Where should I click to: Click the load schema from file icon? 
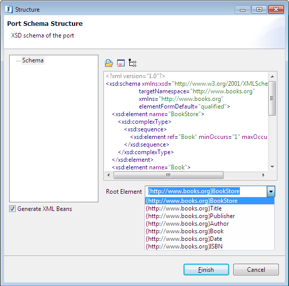pyautogui.click(x=109, y=63)
